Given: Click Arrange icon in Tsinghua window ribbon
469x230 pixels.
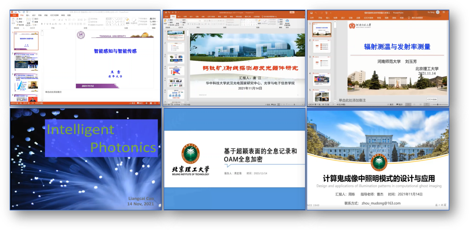Looking at the screenshot, I should tap(127, 21).
